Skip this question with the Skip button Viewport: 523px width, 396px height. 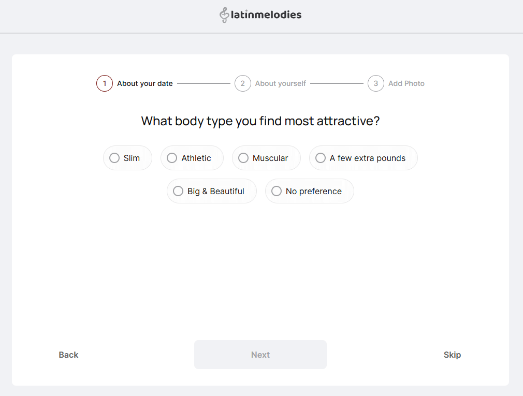coord(452,355)
